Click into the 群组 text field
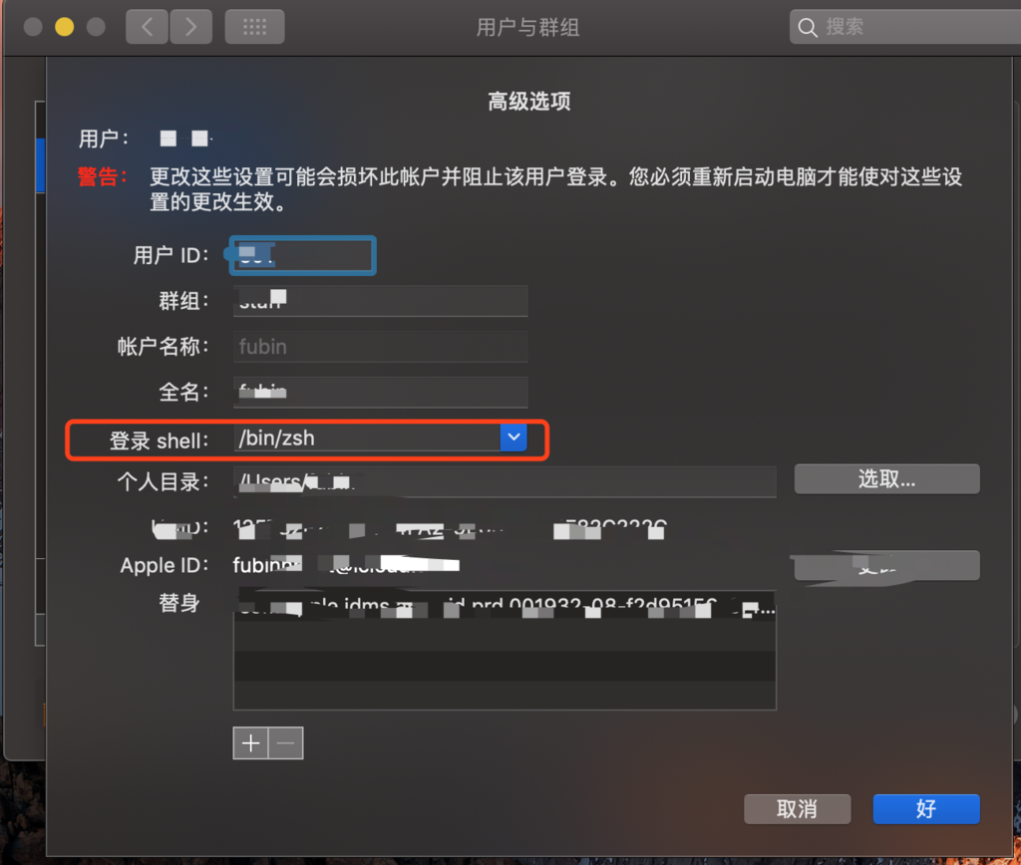The image size is (1021, 865). tap(380, 301)
